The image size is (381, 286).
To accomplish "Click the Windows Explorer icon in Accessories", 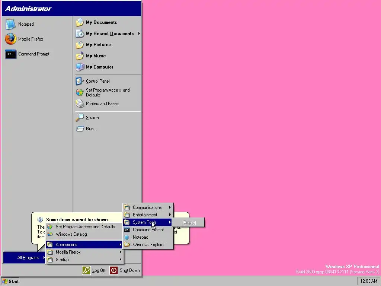I will coord(127,245).
